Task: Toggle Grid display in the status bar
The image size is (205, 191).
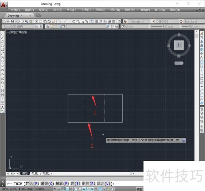Action: 63,189
